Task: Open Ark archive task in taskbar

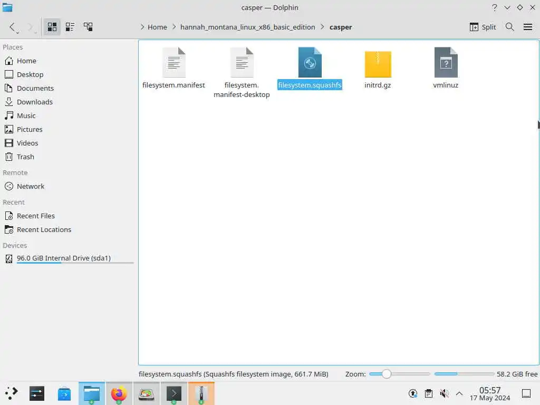Action: point(201,393)
